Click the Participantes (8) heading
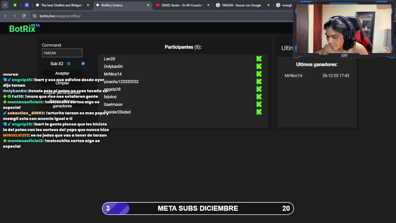The height and width of the screenshot is (223, 396). [x=183, y=47]
